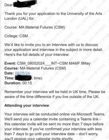Click the bold 'Time:' label
109x140 pixels.
tap(10, 78)
